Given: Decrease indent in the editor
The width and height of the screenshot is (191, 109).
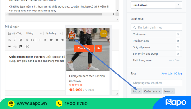Looking at the screenshot, I should [x=39, y=40].
